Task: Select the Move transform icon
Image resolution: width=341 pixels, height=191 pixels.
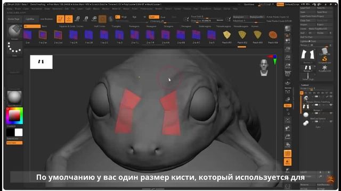Action: pyautogui.click(x=77, y=19)
